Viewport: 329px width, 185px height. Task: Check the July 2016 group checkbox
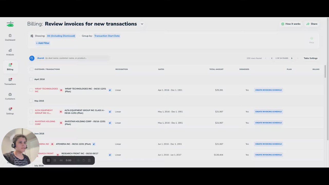[31, 166]
